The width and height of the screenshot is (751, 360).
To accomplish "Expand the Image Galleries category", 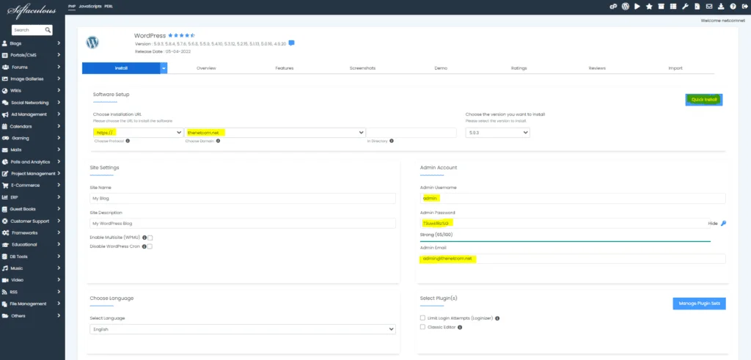I will 59,78.
